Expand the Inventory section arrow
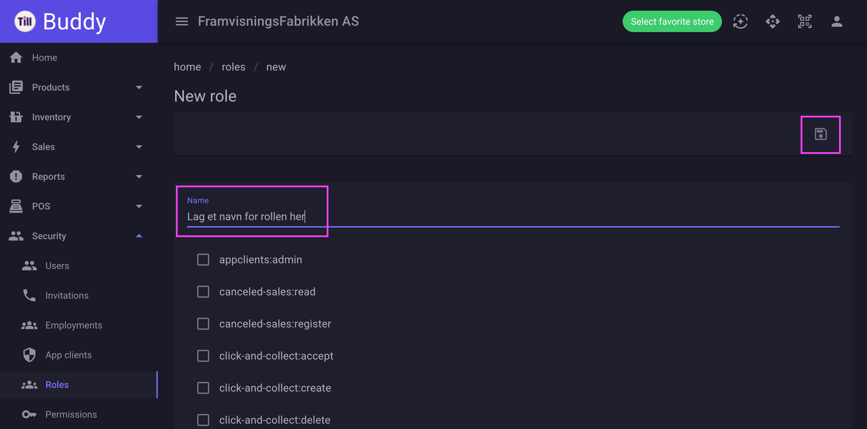 [139, 117]
